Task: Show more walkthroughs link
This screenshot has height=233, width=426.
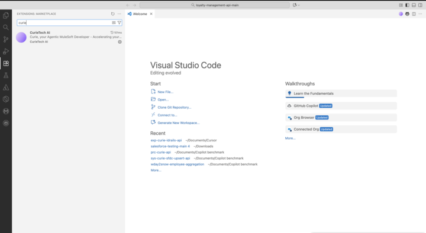Action: tap(290, 138)
